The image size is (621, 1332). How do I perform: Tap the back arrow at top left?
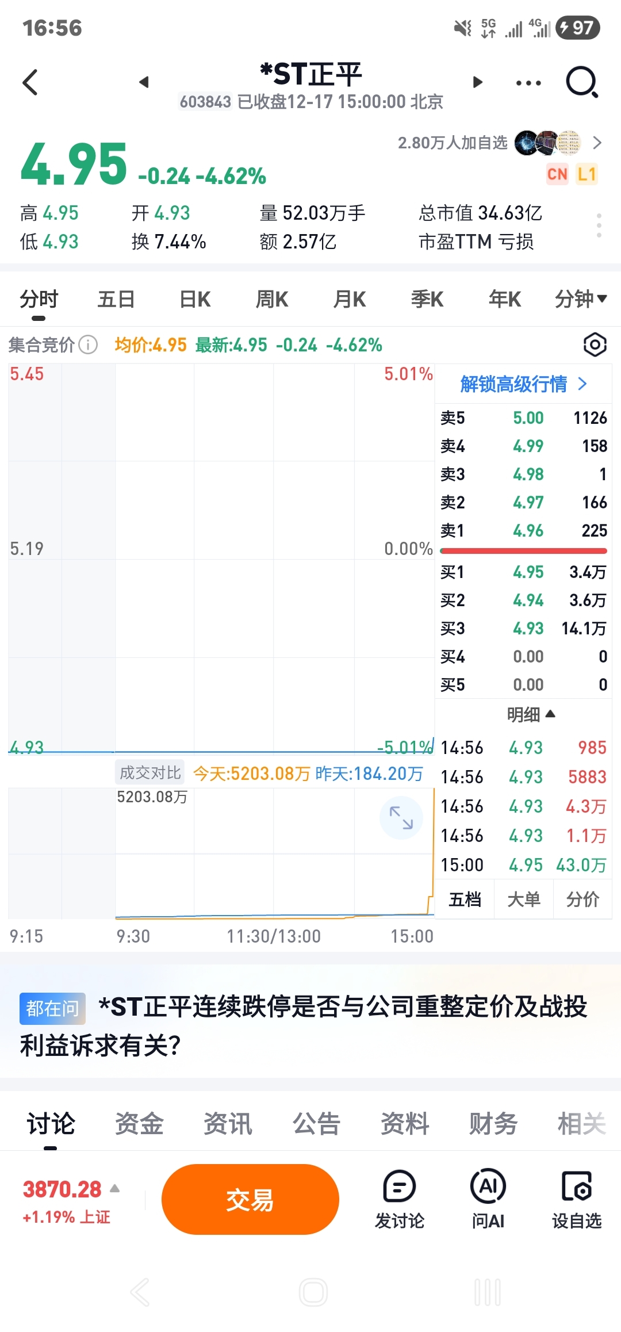tap(30, 82)
